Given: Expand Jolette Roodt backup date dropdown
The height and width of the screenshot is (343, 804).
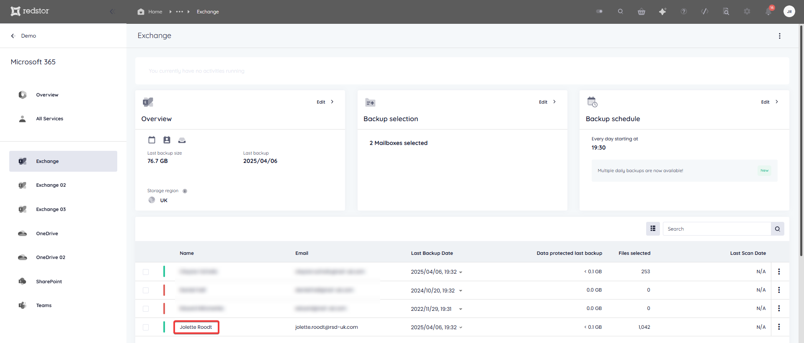Looking at the screenshot, I should pos(461,328).
